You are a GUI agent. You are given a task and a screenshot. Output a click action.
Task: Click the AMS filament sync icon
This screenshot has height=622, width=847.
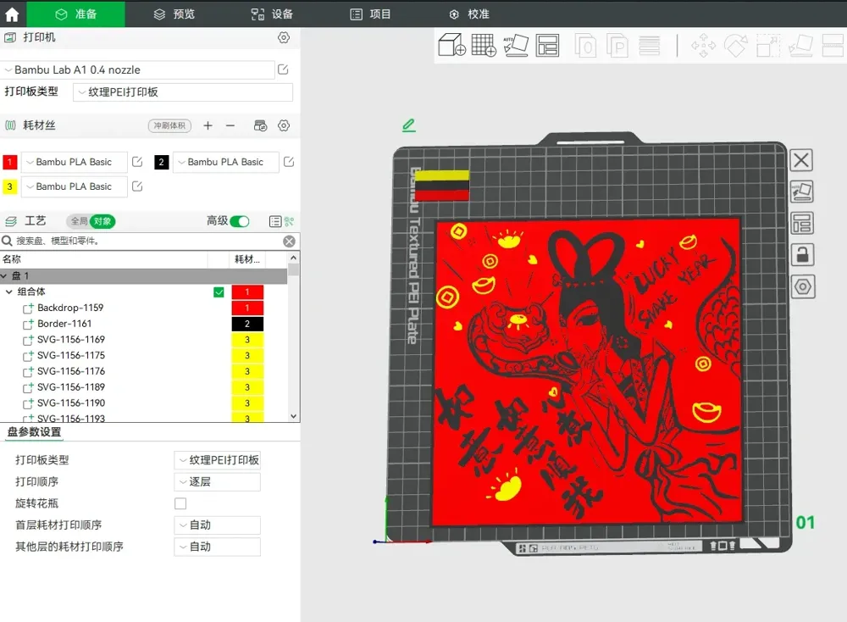click(260, 125)
